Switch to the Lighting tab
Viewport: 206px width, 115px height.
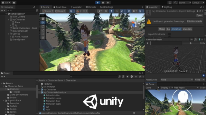tap(167, 7)
